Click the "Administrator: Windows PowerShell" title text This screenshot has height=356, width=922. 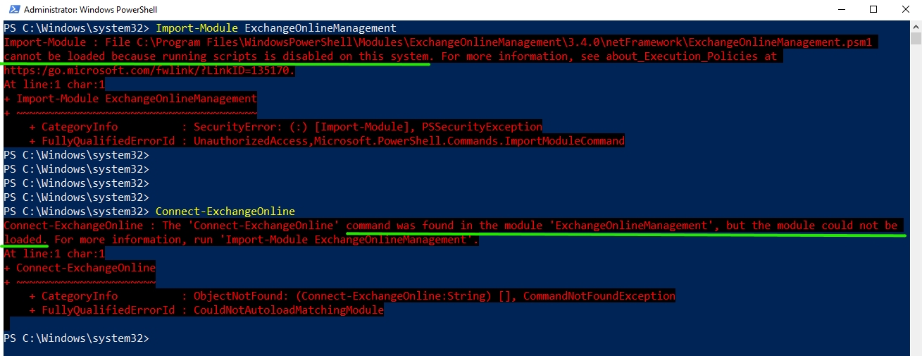coord(90,10)
